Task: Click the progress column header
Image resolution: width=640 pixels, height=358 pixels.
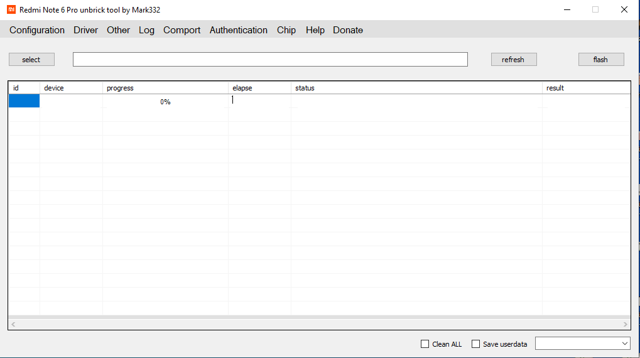Action: click(x=165, y=88)
